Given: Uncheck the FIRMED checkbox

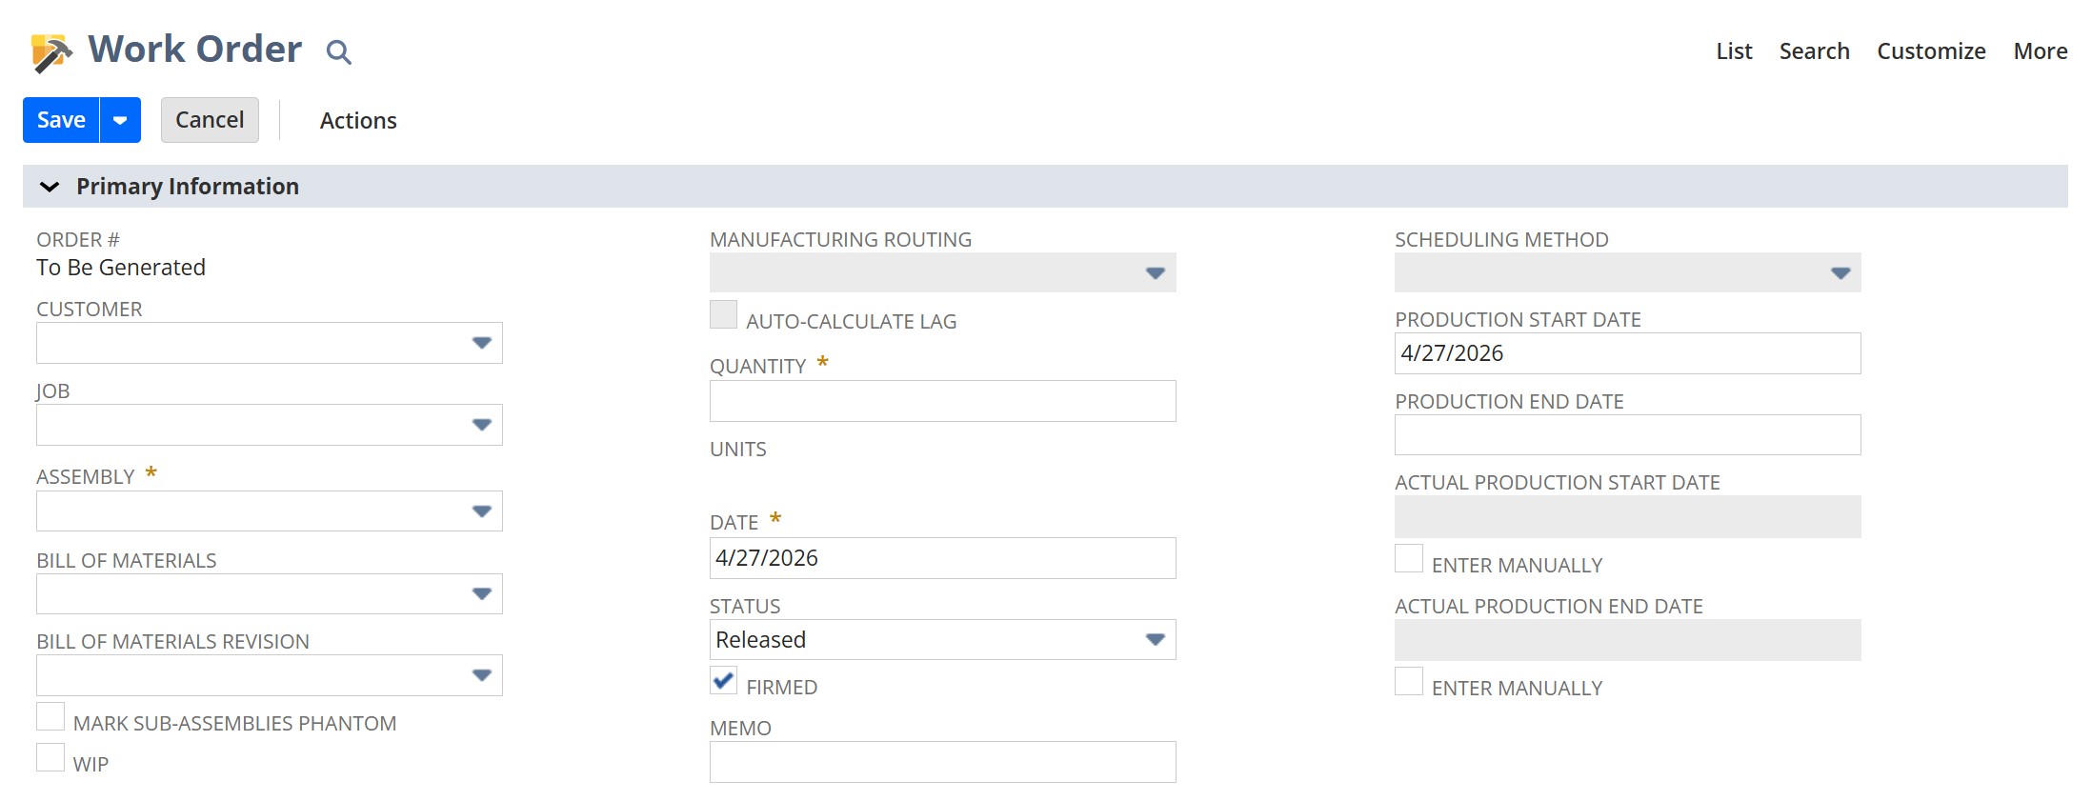Looking at the screenshot, I should (723, 680).
